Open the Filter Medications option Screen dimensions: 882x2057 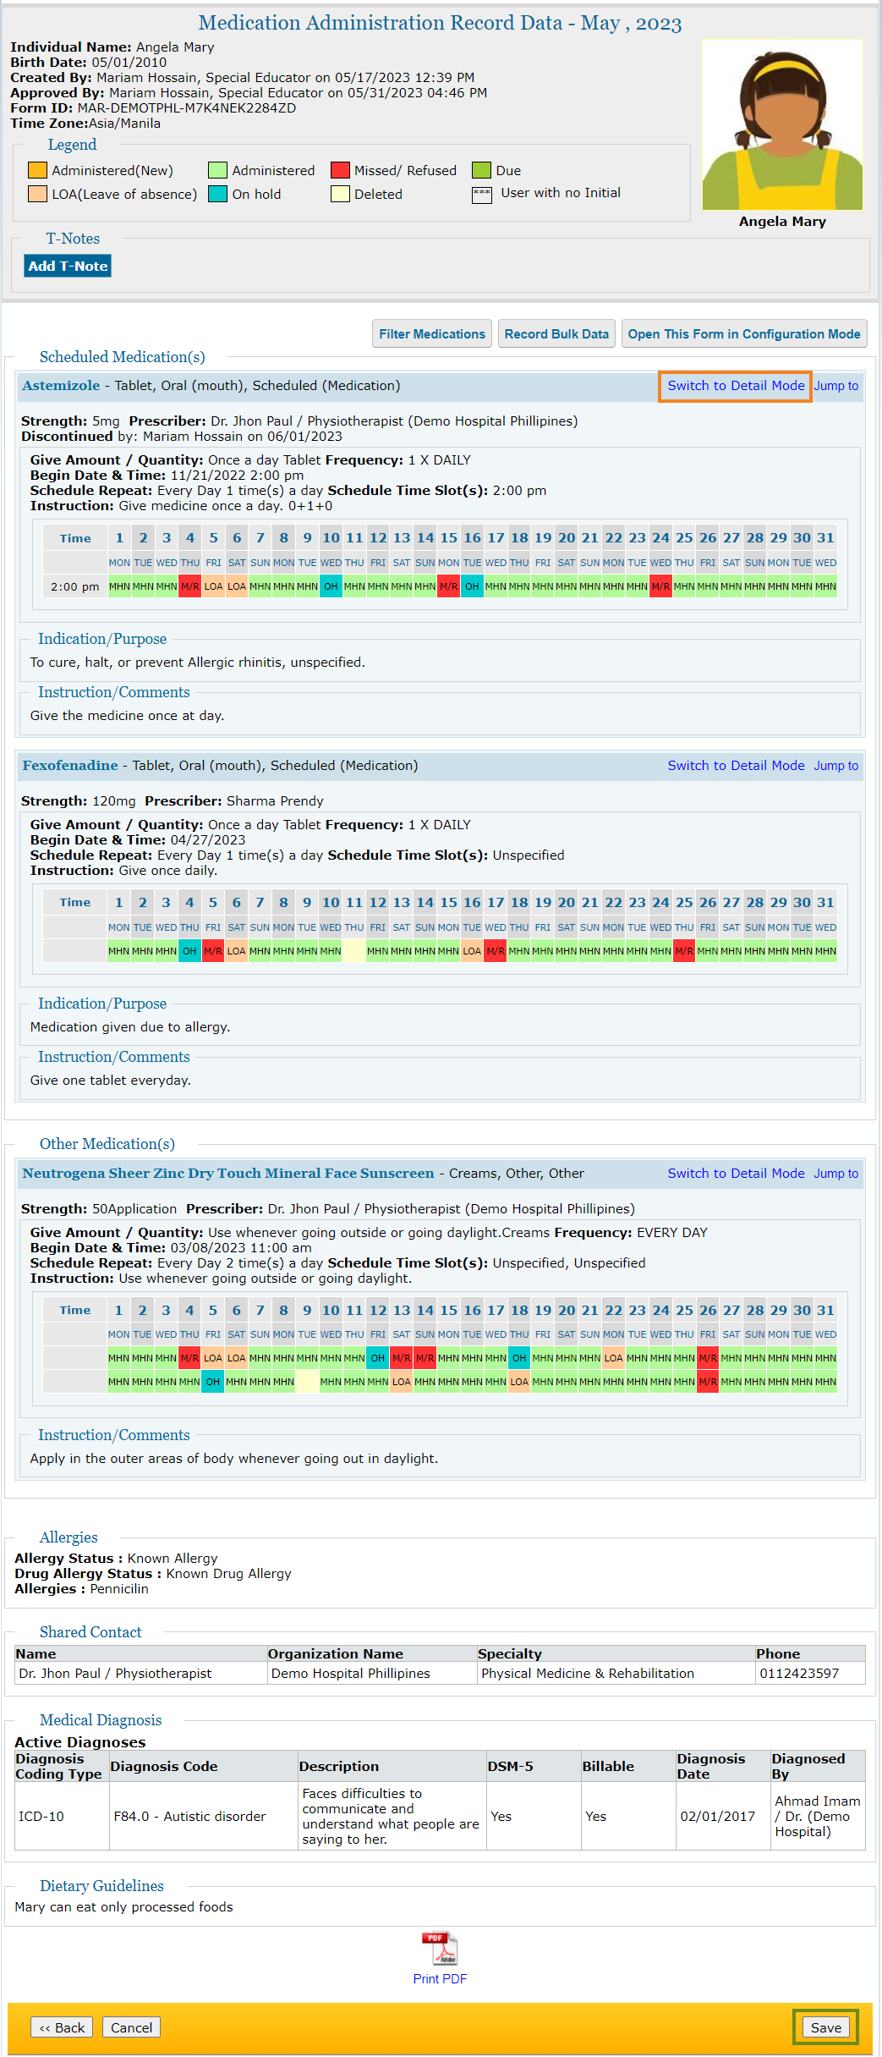tap(431, 334)
